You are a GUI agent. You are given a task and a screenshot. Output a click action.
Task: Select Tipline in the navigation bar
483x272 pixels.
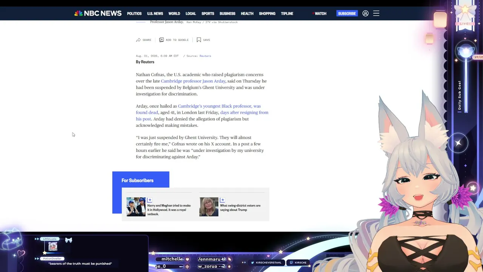click(287, 14)
